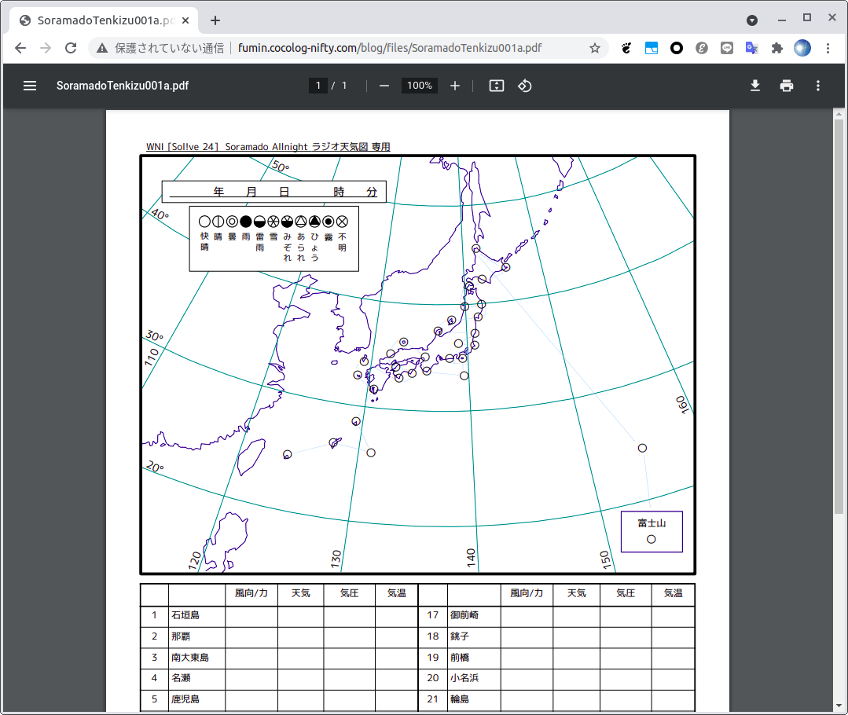Click the fit to page icon
The image size is (848, 715).
tap(496, 86)
